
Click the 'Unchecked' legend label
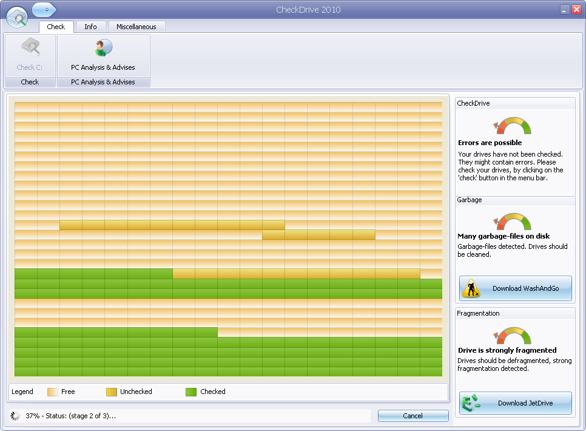[136, 392]
